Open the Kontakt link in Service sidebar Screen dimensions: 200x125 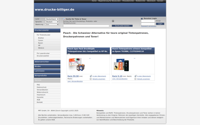click(40, 102)
